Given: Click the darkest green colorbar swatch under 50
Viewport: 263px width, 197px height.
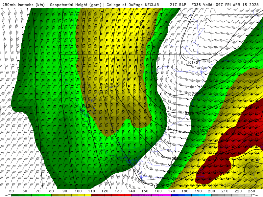Looking at the screenshot, I should (x=15, y=195).
